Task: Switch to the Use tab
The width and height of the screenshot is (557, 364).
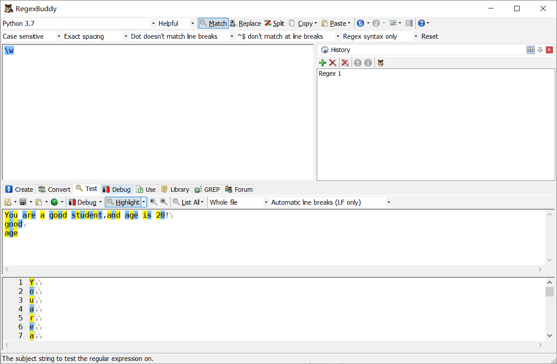Action: tap(146, 189)
